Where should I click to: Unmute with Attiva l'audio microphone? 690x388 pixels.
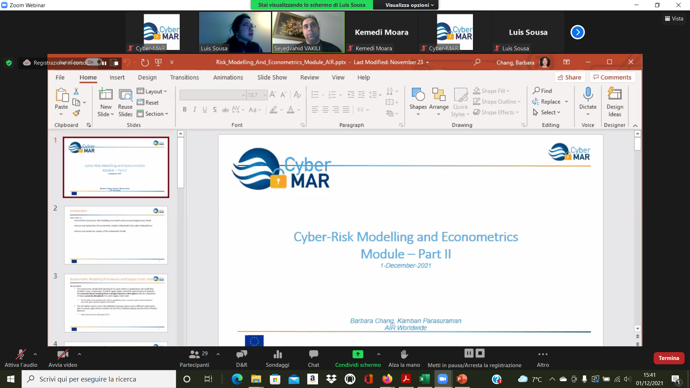point(20,355)
